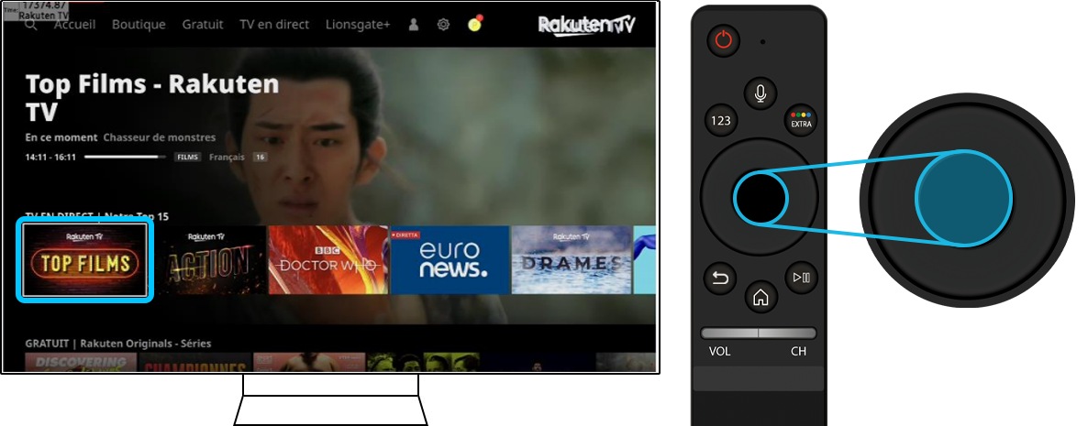Open the Championnes series thumbnail
1088x426 pixels.
tap(195, 362)
